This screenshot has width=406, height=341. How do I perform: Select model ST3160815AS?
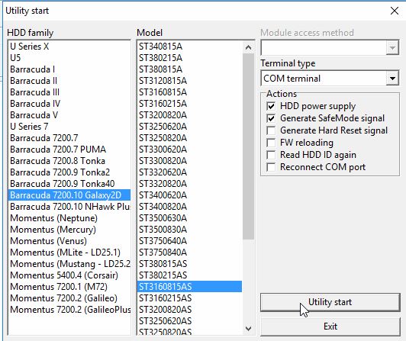tap(190, 287)
